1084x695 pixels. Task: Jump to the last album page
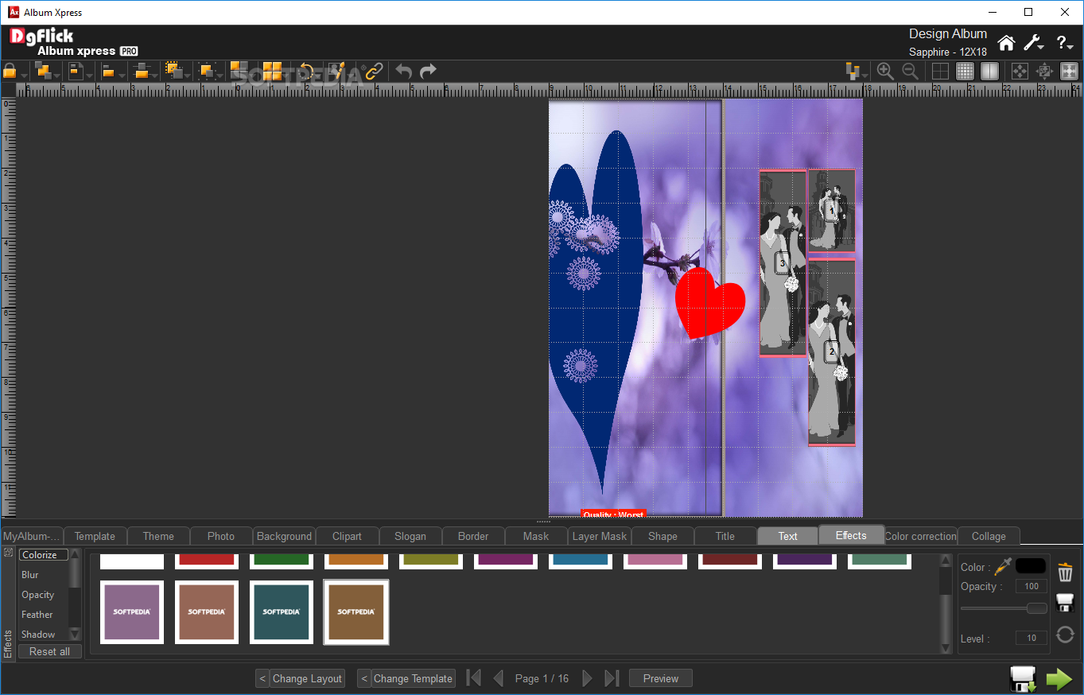[x=612, y=678]
